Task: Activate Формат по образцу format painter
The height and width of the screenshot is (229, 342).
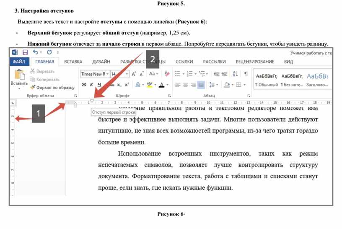Action: click(x=52, y=87)
